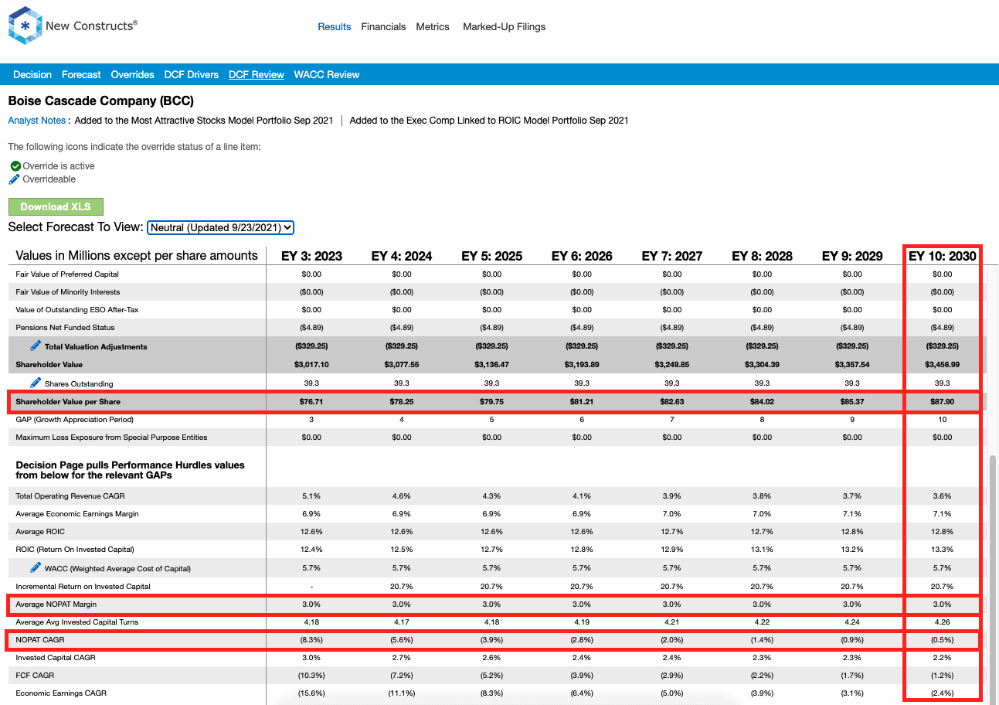Click the EY 3: 2023 column header
Screen dimensions: 999x705
(x=311, y=256)
